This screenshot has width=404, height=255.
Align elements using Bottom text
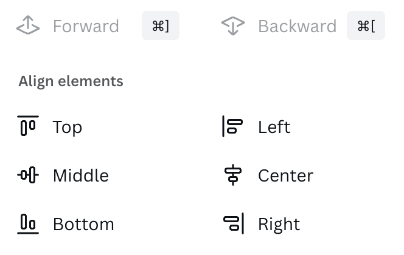(83, 224)
